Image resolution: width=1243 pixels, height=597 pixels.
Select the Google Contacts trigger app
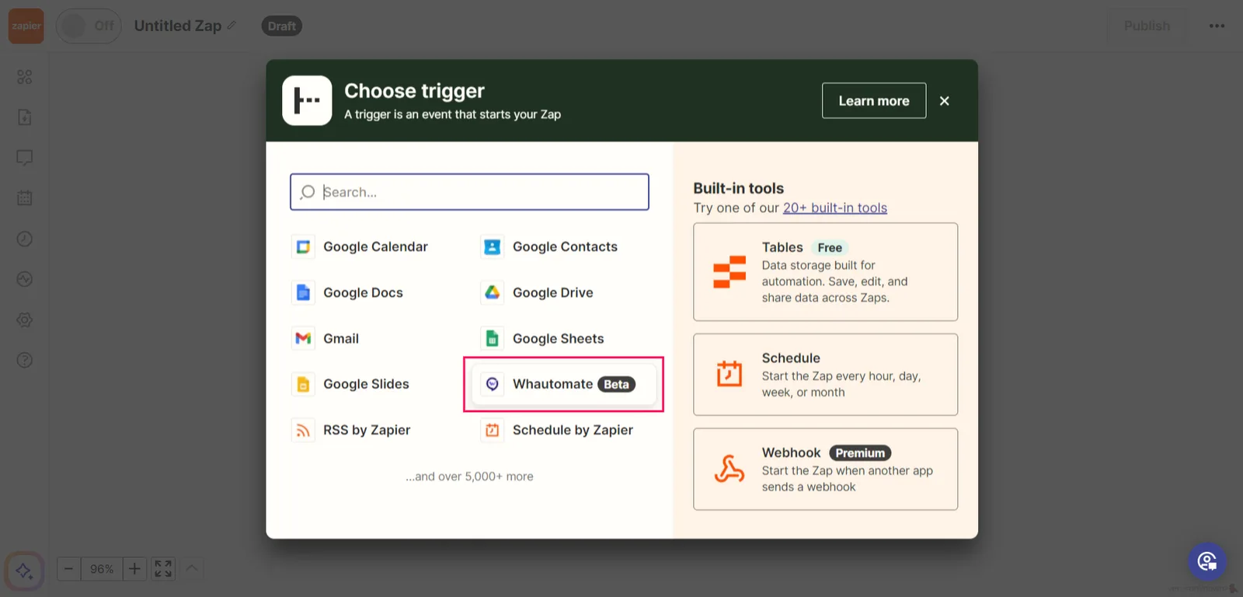point(550,246)
